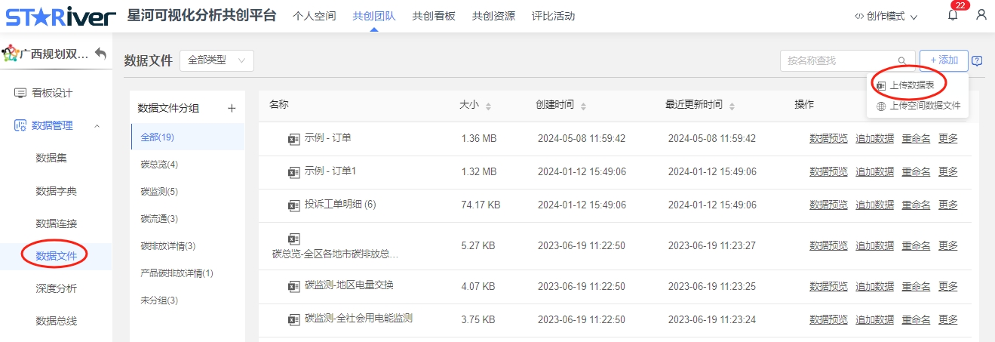Add a new data file group
Viewport: 995px width, 342px height.
pyautogui.click(x=232, y=108)
